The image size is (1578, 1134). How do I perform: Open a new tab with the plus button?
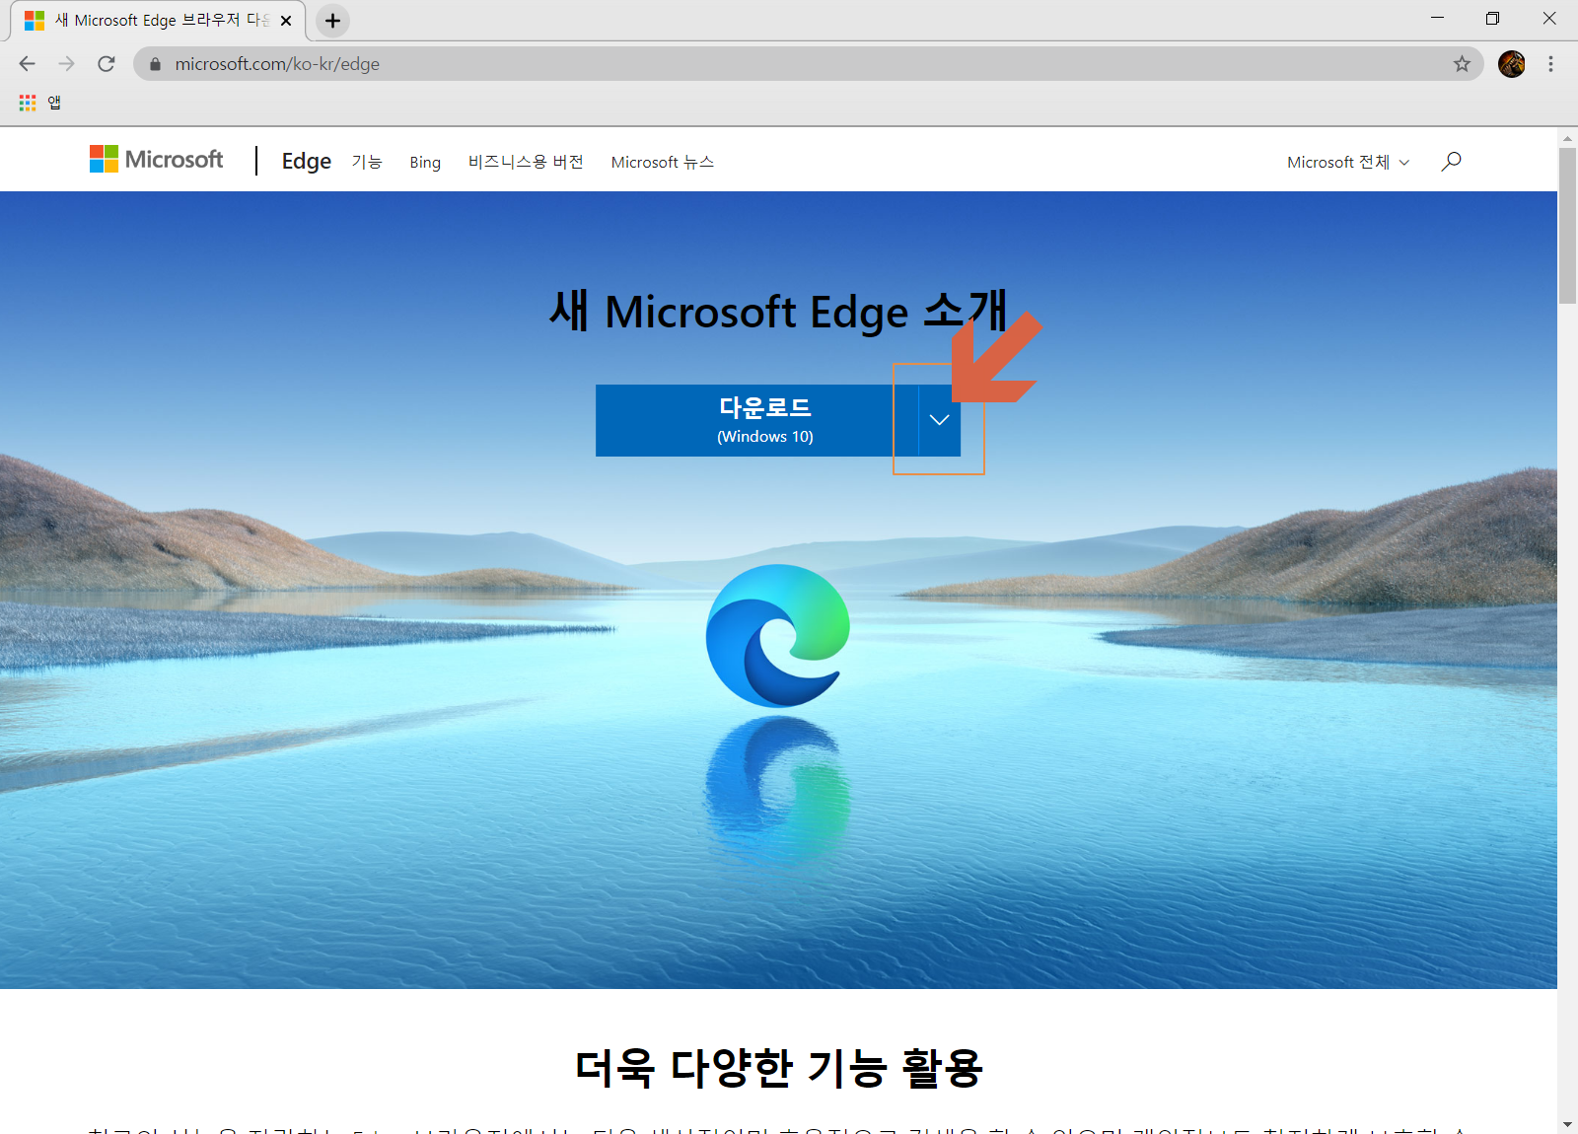coord(333,21)
